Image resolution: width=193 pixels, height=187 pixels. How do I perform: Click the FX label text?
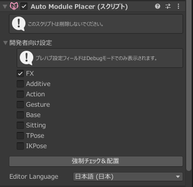[x=30, y=74]
